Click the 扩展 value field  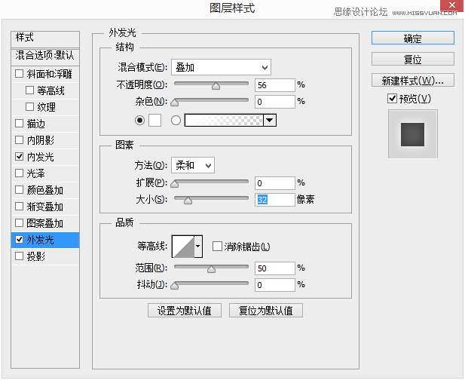[275, 183]
